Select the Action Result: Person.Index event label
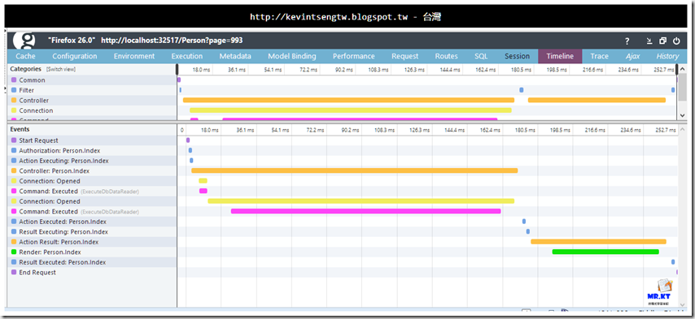695x319 pixels. (x=59, y=242)
